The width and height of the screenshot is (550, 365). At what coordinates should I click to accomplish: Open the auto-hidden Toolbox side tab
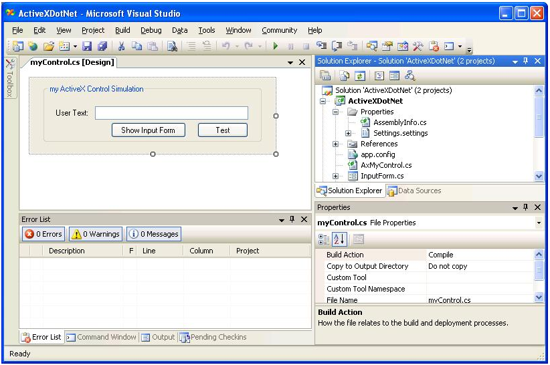pyautogui.click(x=10, y=78)
